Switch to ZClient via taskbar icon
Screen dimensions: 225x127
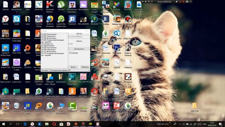pyautogui.click(x=98, y=124)
